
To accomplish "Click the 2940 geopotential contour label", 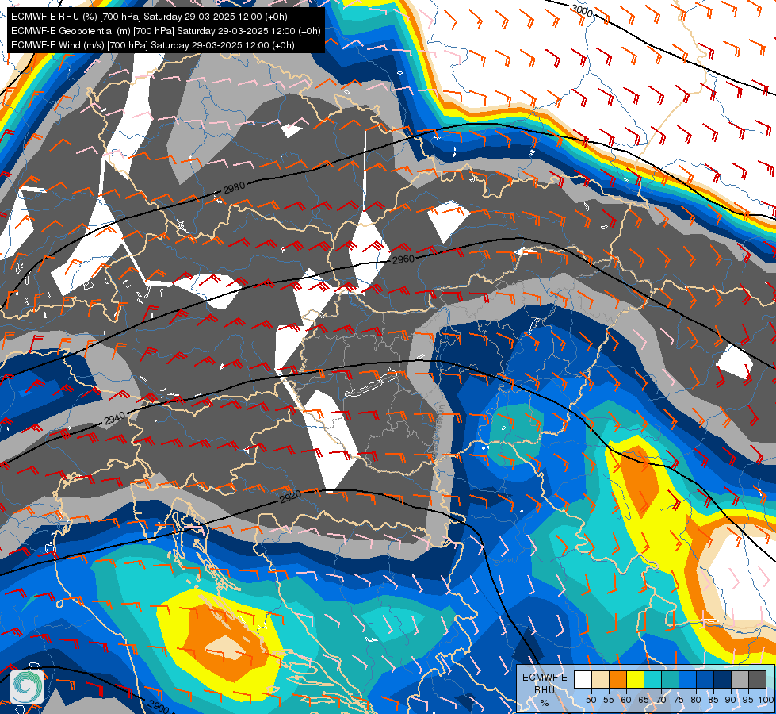I will coord(115,419).
